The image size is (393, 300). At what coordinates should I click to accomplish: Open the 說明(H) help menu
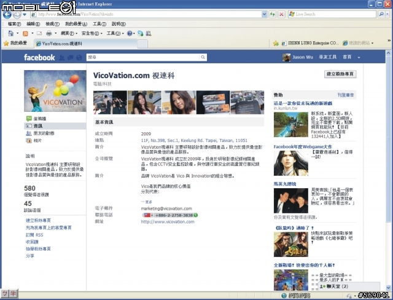119,24
